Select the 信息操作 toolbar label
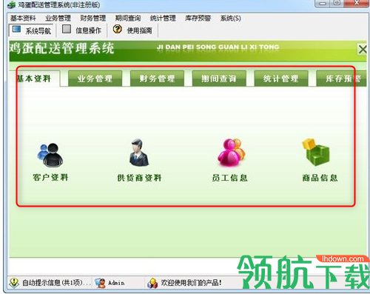The image size is (370, 294). tap(88, 30)
